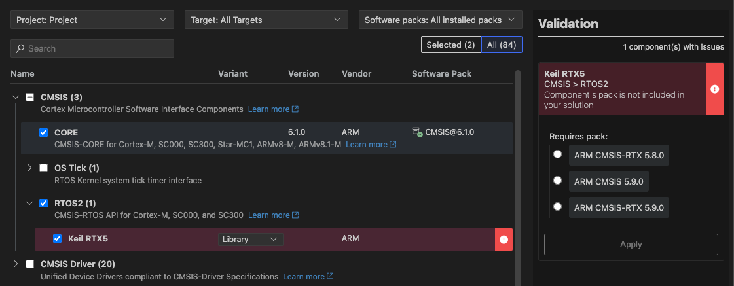Select ARM CMSIS-RTX 5.8.0 radio button

[x=557, y=154]
